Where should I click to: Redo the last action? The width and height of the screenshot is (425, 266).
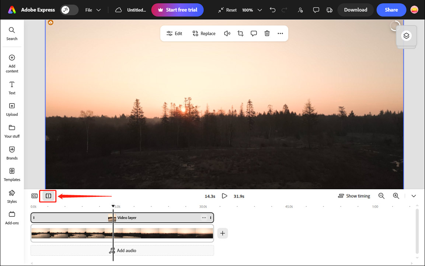tap(284, 10)
